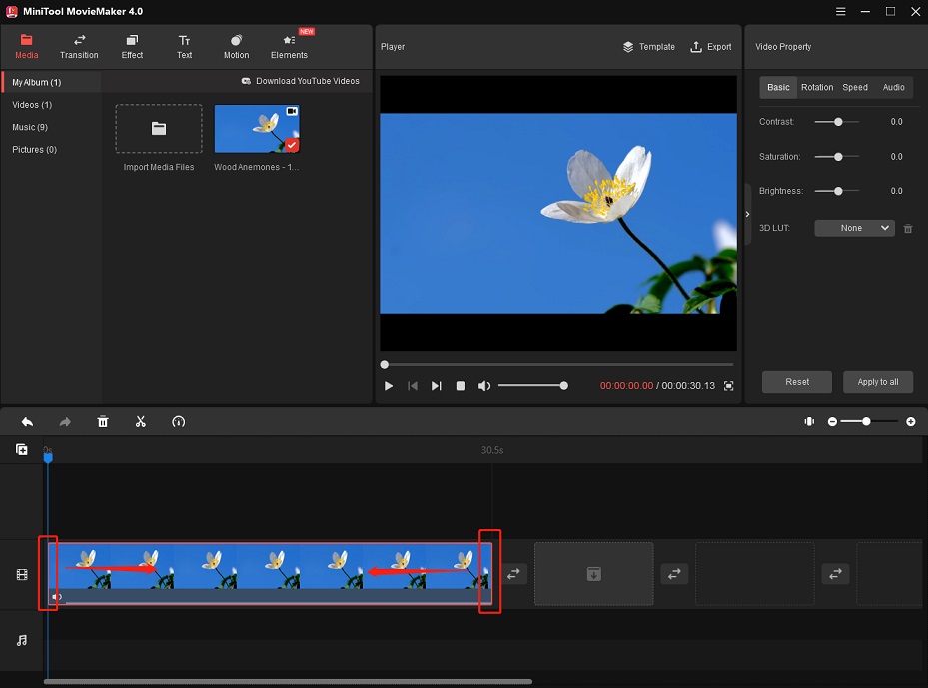Open the Music library in the sidebar
The width and height of the screenshot is (928, 688).
coord(31,127)
